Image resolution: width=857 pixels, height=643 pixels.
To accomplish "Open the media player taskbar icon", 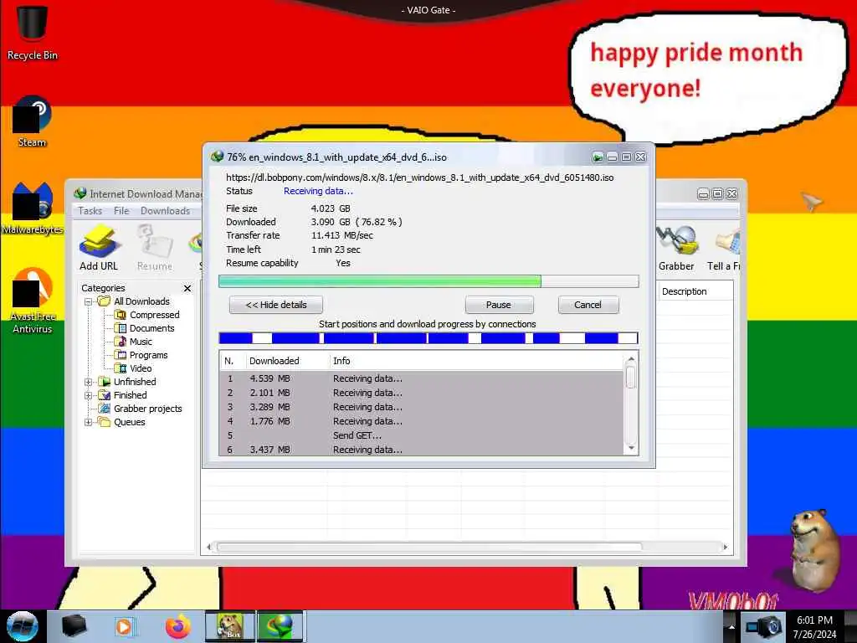I will (x=125, y=626).
